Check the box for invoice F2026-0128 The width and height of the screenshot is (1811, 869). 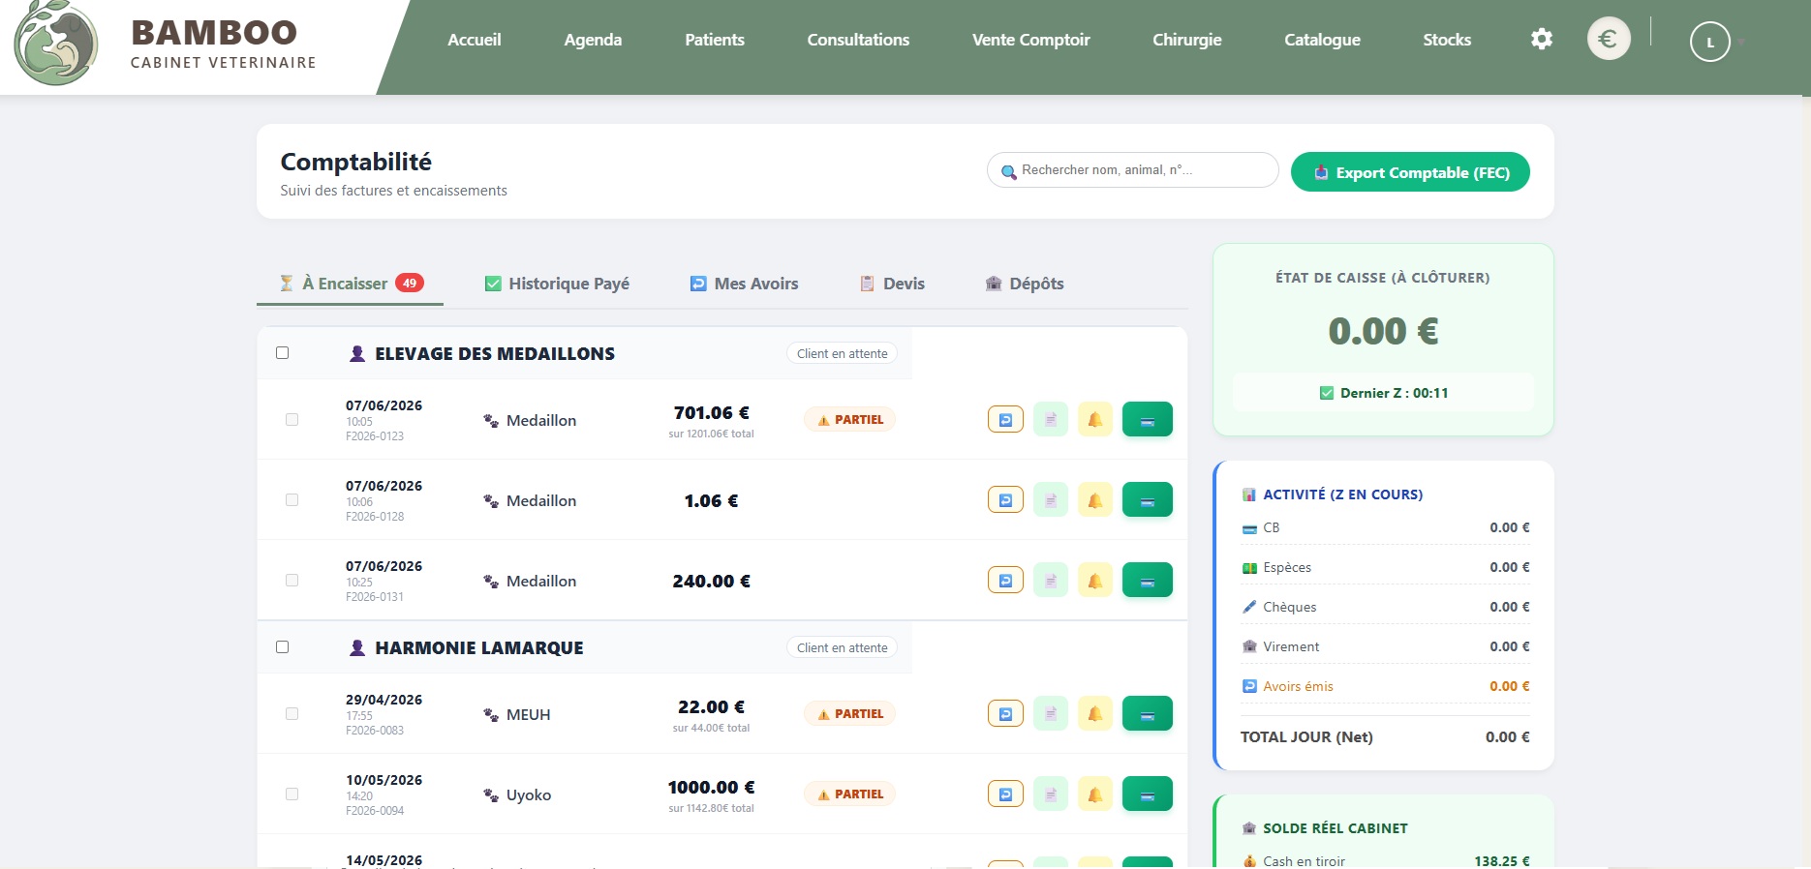pos(292,500)
